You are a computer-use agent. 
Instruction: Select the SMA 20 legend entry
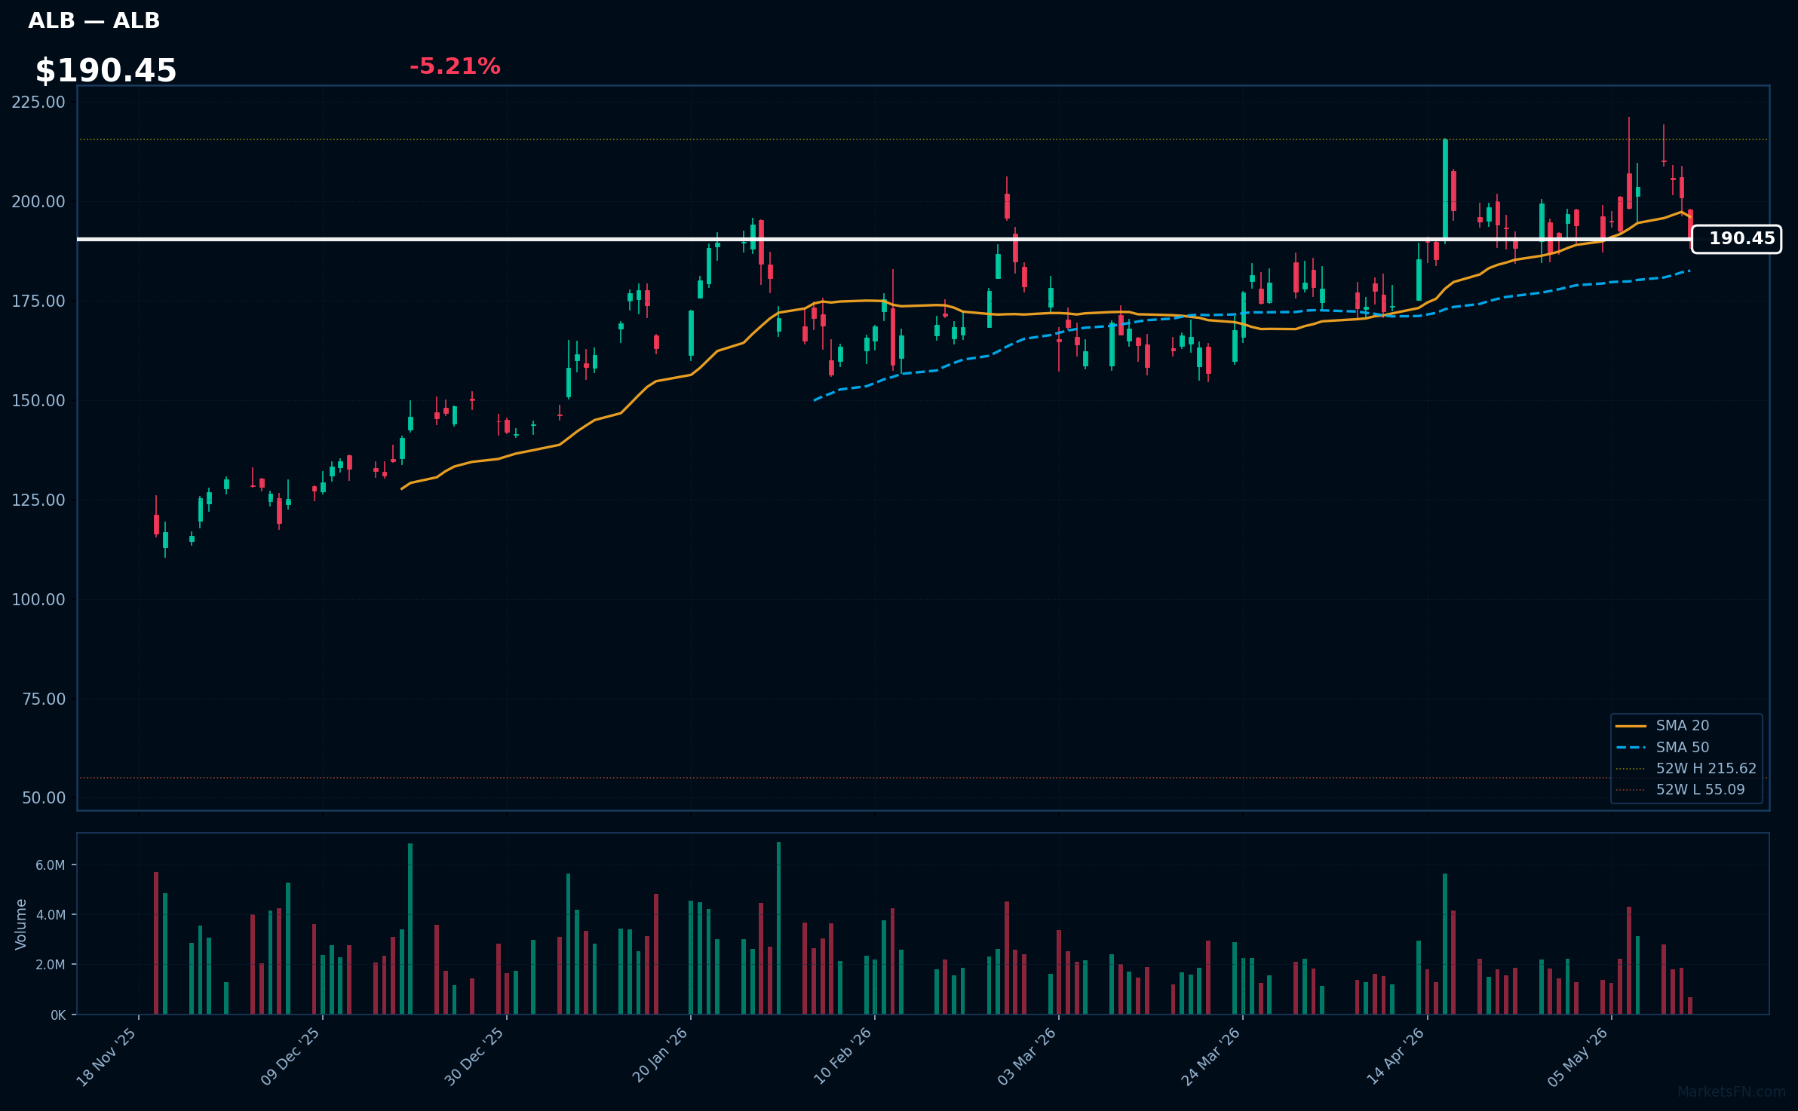[1662, 726]
